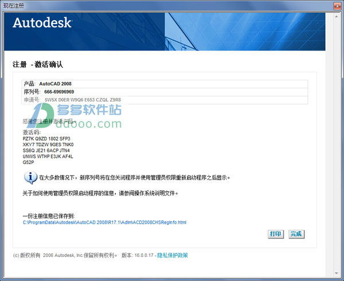Click the 现在注册 window title
344x281 pixels.
click(14, 6)
